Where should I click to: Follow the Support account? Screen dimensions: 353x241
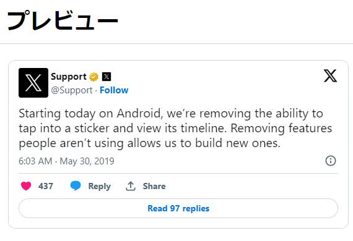pyautogui.click(x=114, y=90)
